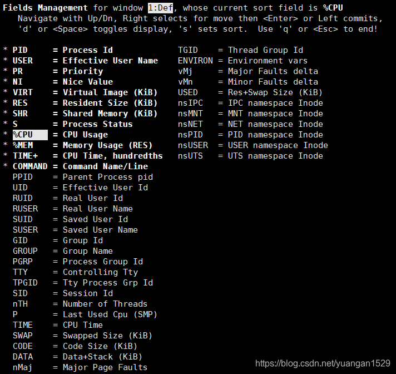Click the SHR field name
This screenshot has height=374, width=396.
[20, 114]
